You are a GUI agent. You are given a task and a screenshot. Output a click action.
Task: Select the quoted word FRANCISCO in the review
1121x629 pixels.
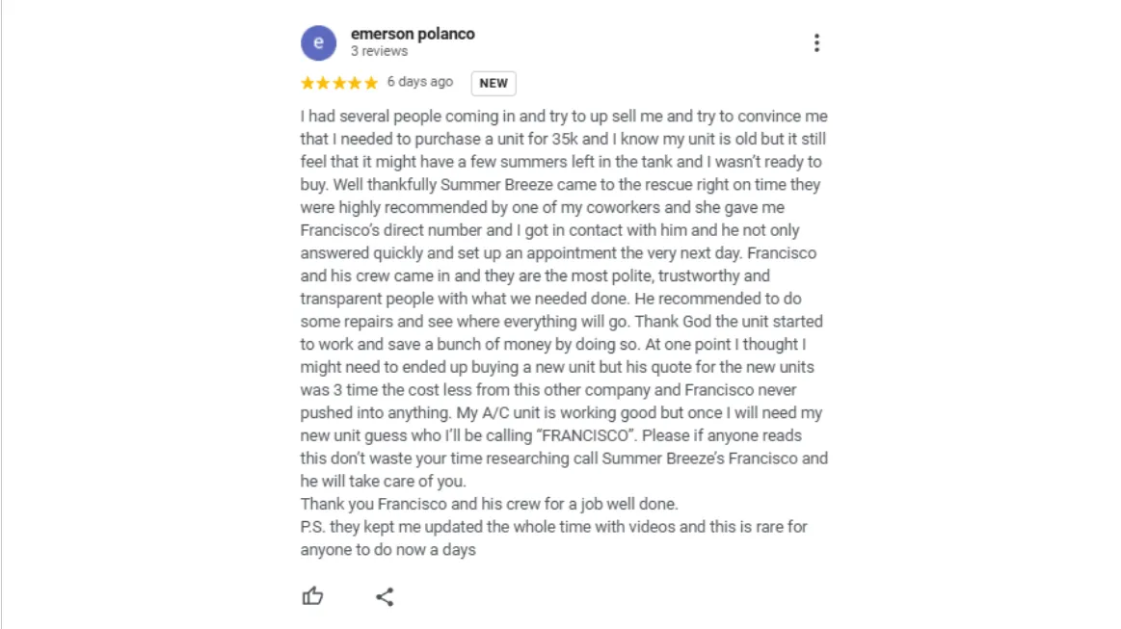tap(585, 435)
